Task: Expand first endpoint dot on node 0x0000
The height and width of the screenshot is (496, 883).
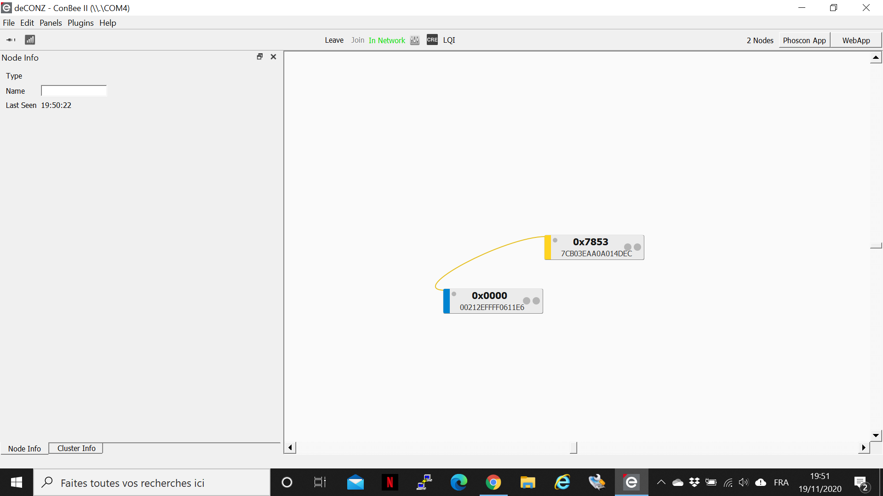Action: pos(527,301)
